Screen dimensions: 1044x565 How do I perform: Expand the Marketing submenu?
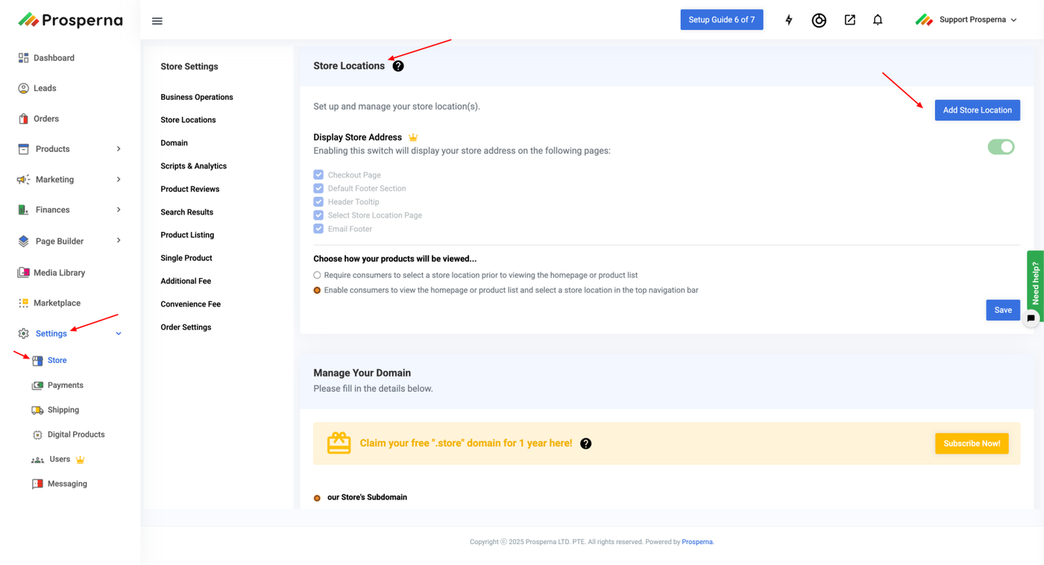click(119, 180)
